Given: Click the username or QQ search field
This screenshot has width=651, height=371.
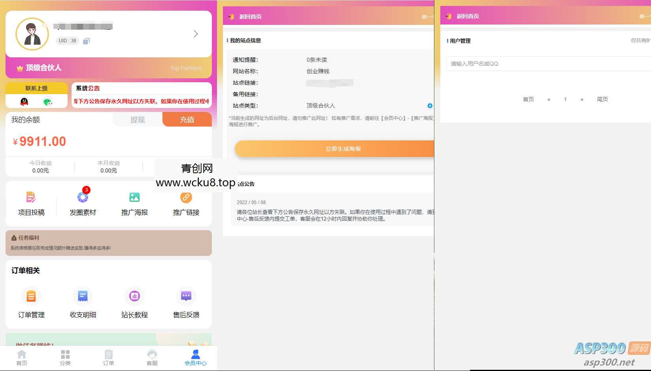Looking at the screenshot, I should (x=547, y=64).
